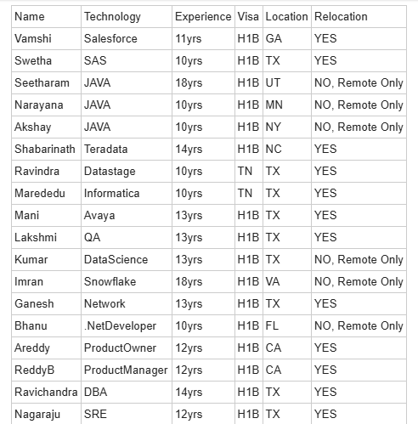Select the Snowflake technology cell
This screenshot has width=418, height=424.
click(x=127, y=282)
